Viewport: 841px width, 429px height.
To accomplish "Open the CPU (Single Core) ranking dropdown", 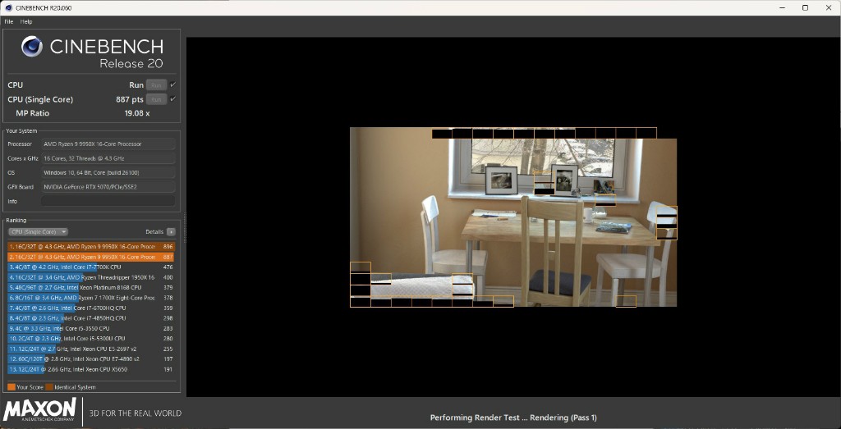I will [x=38, y=232].
